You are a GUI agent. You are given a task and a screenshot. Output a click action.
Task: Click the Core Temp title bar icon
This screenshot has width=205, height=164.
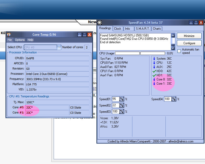[9, 35]
